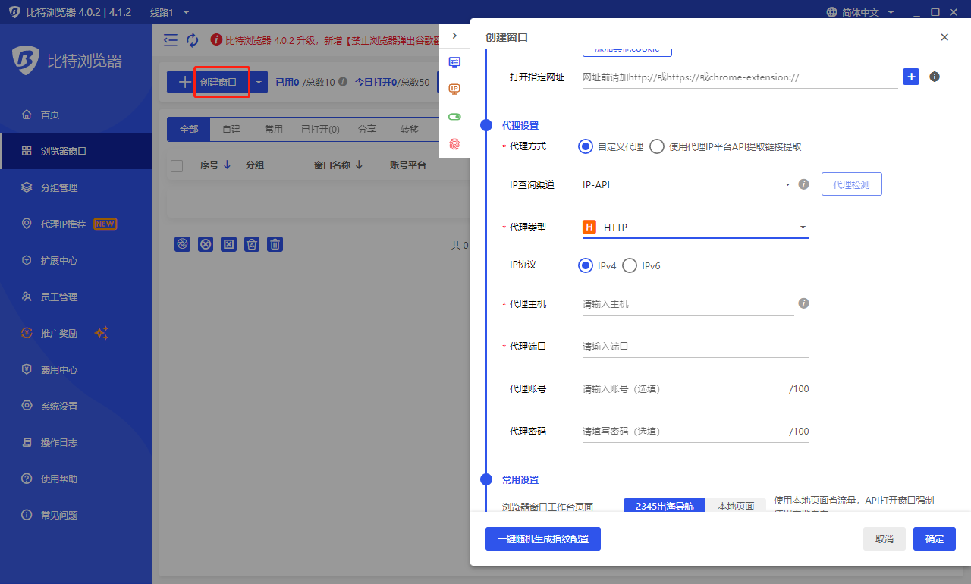Open the 简体中文 language dropdown
The height and width of the screenshot is (584, 971).
point(860,12)
